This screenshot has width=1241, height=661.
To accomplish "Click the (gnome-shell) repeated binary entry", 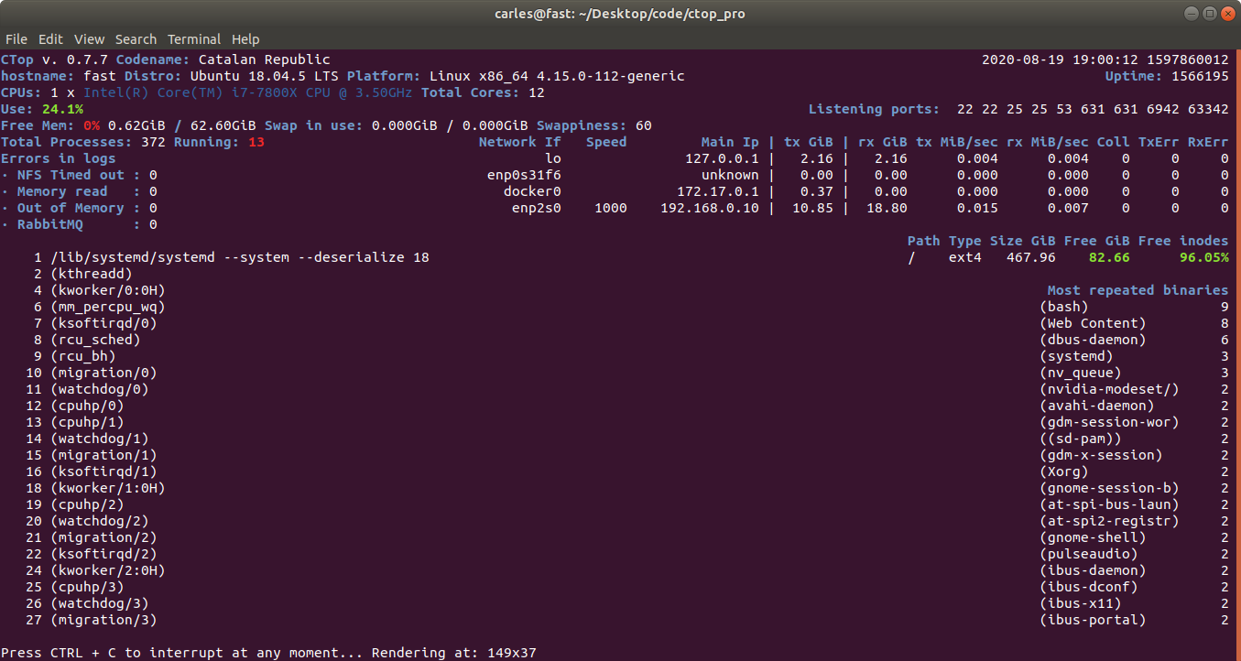I will point(1093,537).
